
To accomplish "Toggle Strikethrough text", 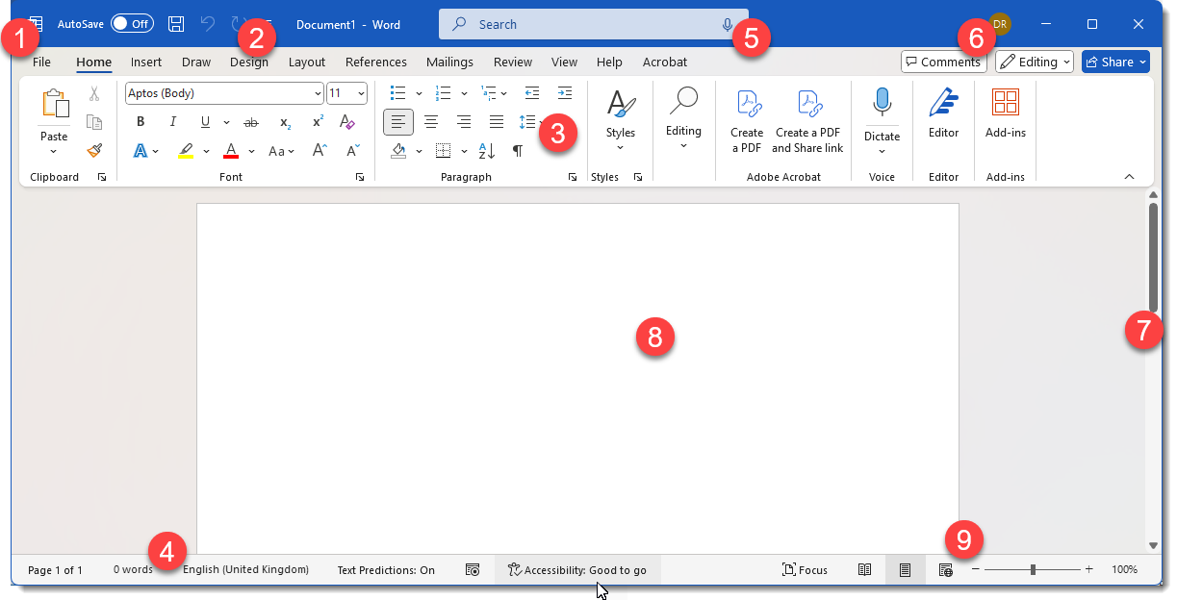I will pyautogui.click(x=251, y=122).
